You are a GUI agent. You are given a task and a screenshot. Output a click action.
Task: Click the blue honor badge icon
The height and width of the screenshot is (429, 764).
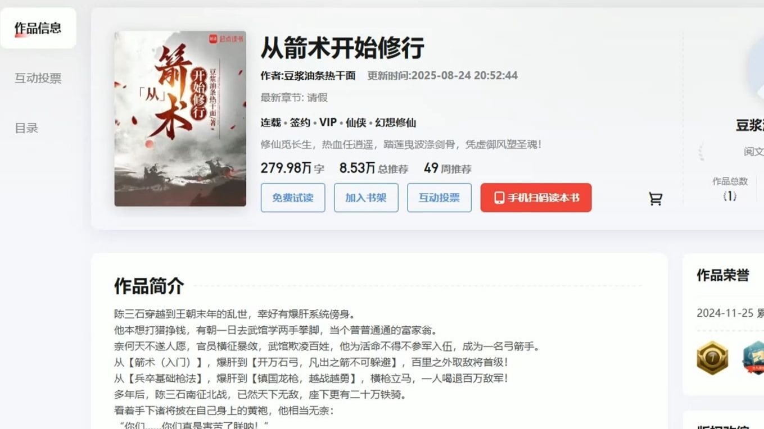[x=753, y=358]
